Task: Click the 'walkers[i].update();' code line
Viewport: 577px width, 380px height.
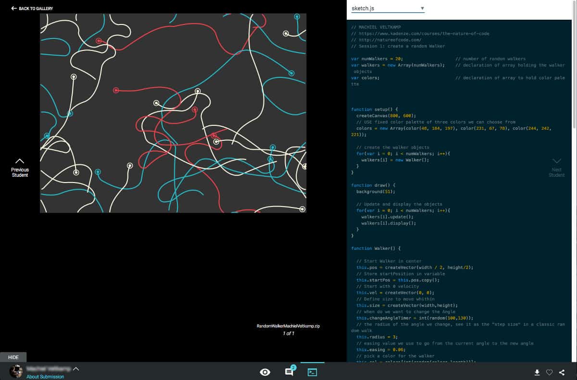Action: click(387, 217)
